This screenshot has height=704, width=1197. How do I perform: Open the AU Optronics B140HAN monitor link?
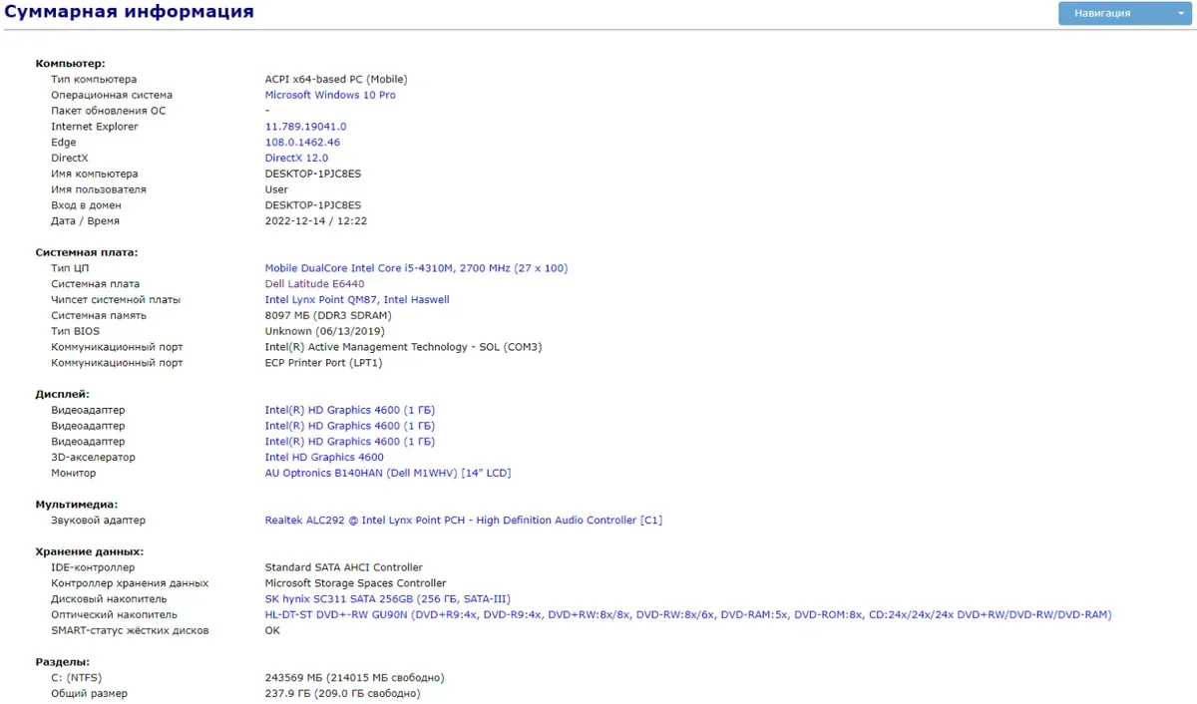(x=387, y=473)
